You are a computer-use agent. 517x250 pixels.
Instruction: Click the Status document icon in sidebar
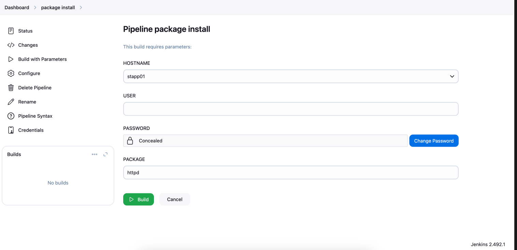(11, 31)
